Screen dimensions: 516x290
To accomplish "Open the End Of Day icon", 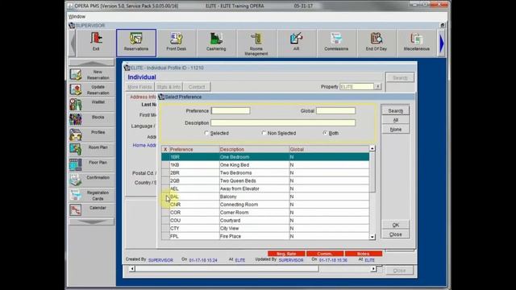I will [377, 43].
